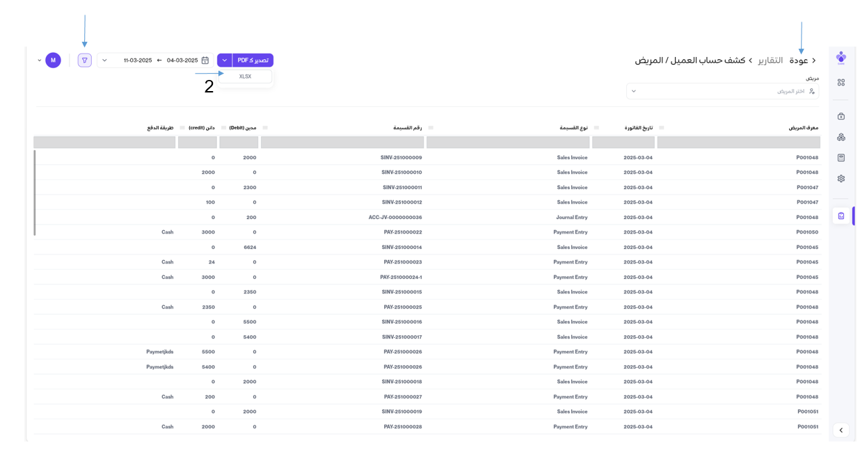Open the calculator icon in sidebar
Viewport: 867px width, 470px height.
click(x=841, y=158)
